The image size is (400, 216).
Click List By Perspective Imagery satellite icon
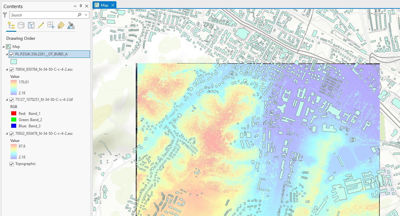click(71, 26)
